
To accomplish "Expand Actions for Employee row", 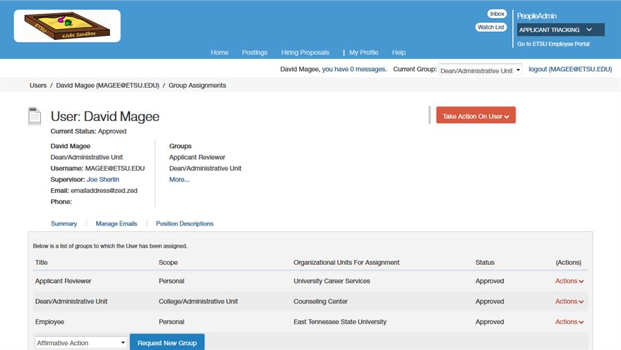I will [569, 322].
